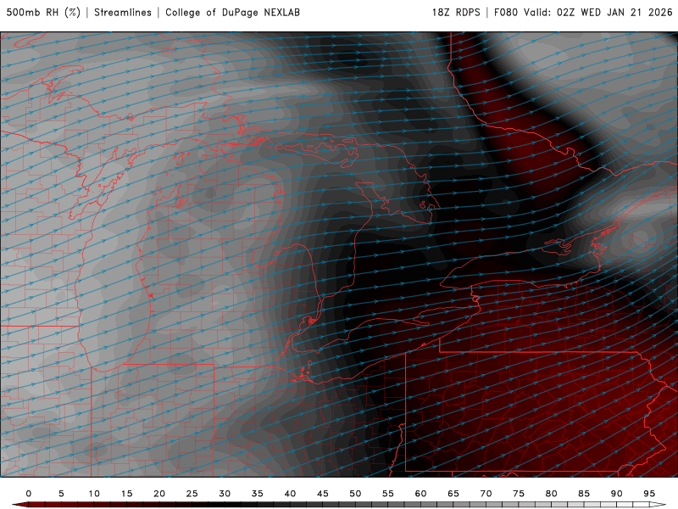Click the colorbar label '20'
678x509 pixels.
(159, 494)
